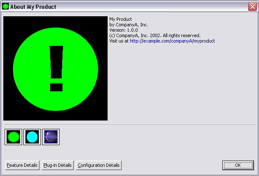Click the 'About My Product' title text
The image size is (259, 176).
33,7
